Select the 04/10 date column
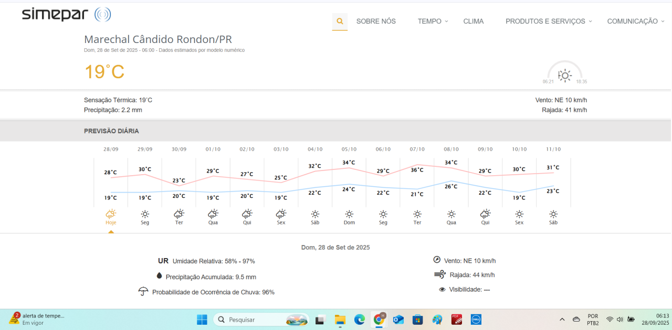This screenshot has width=672, height=330. (315, 149)
